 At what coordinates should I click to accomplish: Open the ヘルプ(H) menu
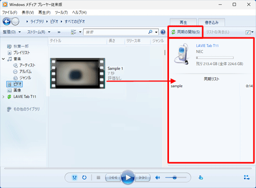[x=79, y=12]
